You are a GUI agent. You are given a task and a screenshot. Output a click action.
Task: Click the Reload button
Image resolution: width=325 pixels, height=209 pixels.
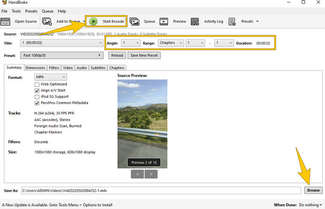[117, 55]
